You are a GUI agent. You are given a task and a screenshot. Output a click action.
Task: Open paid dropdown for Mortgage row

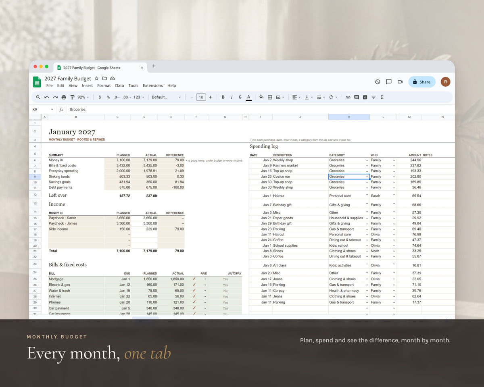[x=205, y=279]
